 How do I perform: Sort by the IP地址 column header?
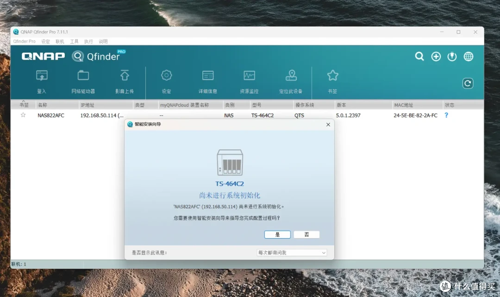(x=106, y=105)
